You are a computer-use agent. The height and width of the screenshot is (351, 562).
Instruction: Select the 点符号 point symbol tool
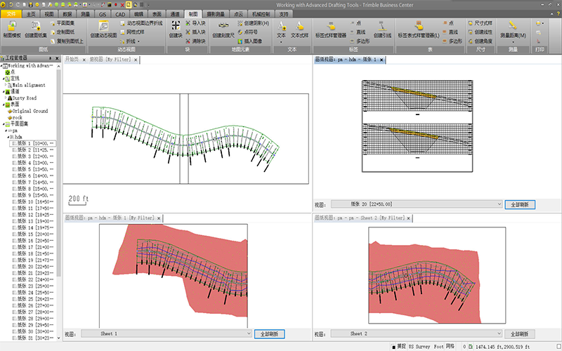[x=248, y=32]
